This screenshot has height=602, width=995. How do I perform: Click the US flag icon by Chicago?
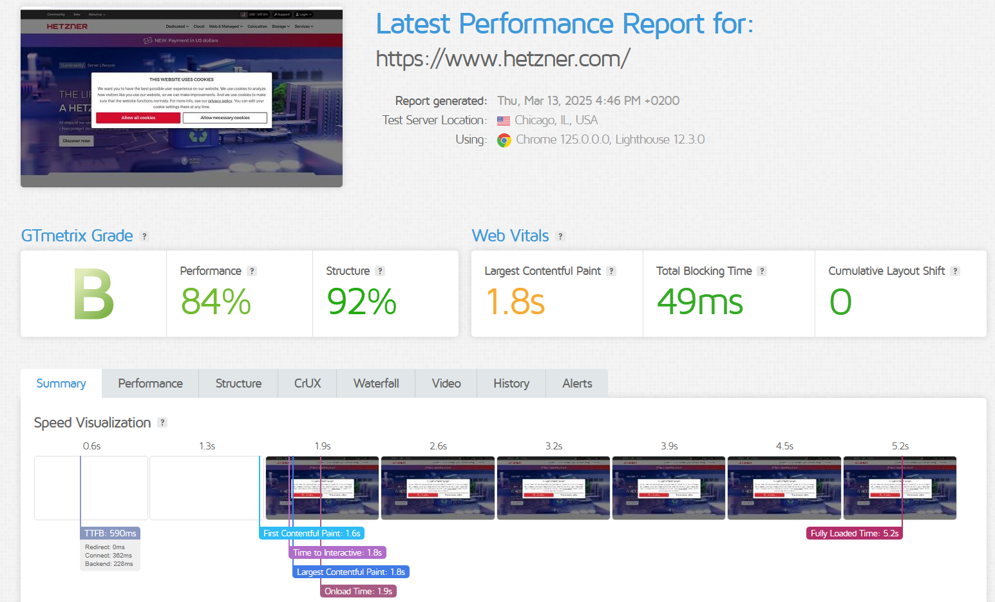coord(504,120)
